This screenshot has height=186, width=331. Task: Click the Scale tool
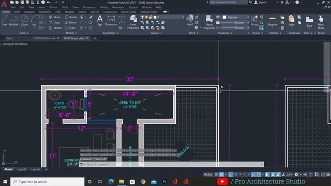[x=70, y=27]
